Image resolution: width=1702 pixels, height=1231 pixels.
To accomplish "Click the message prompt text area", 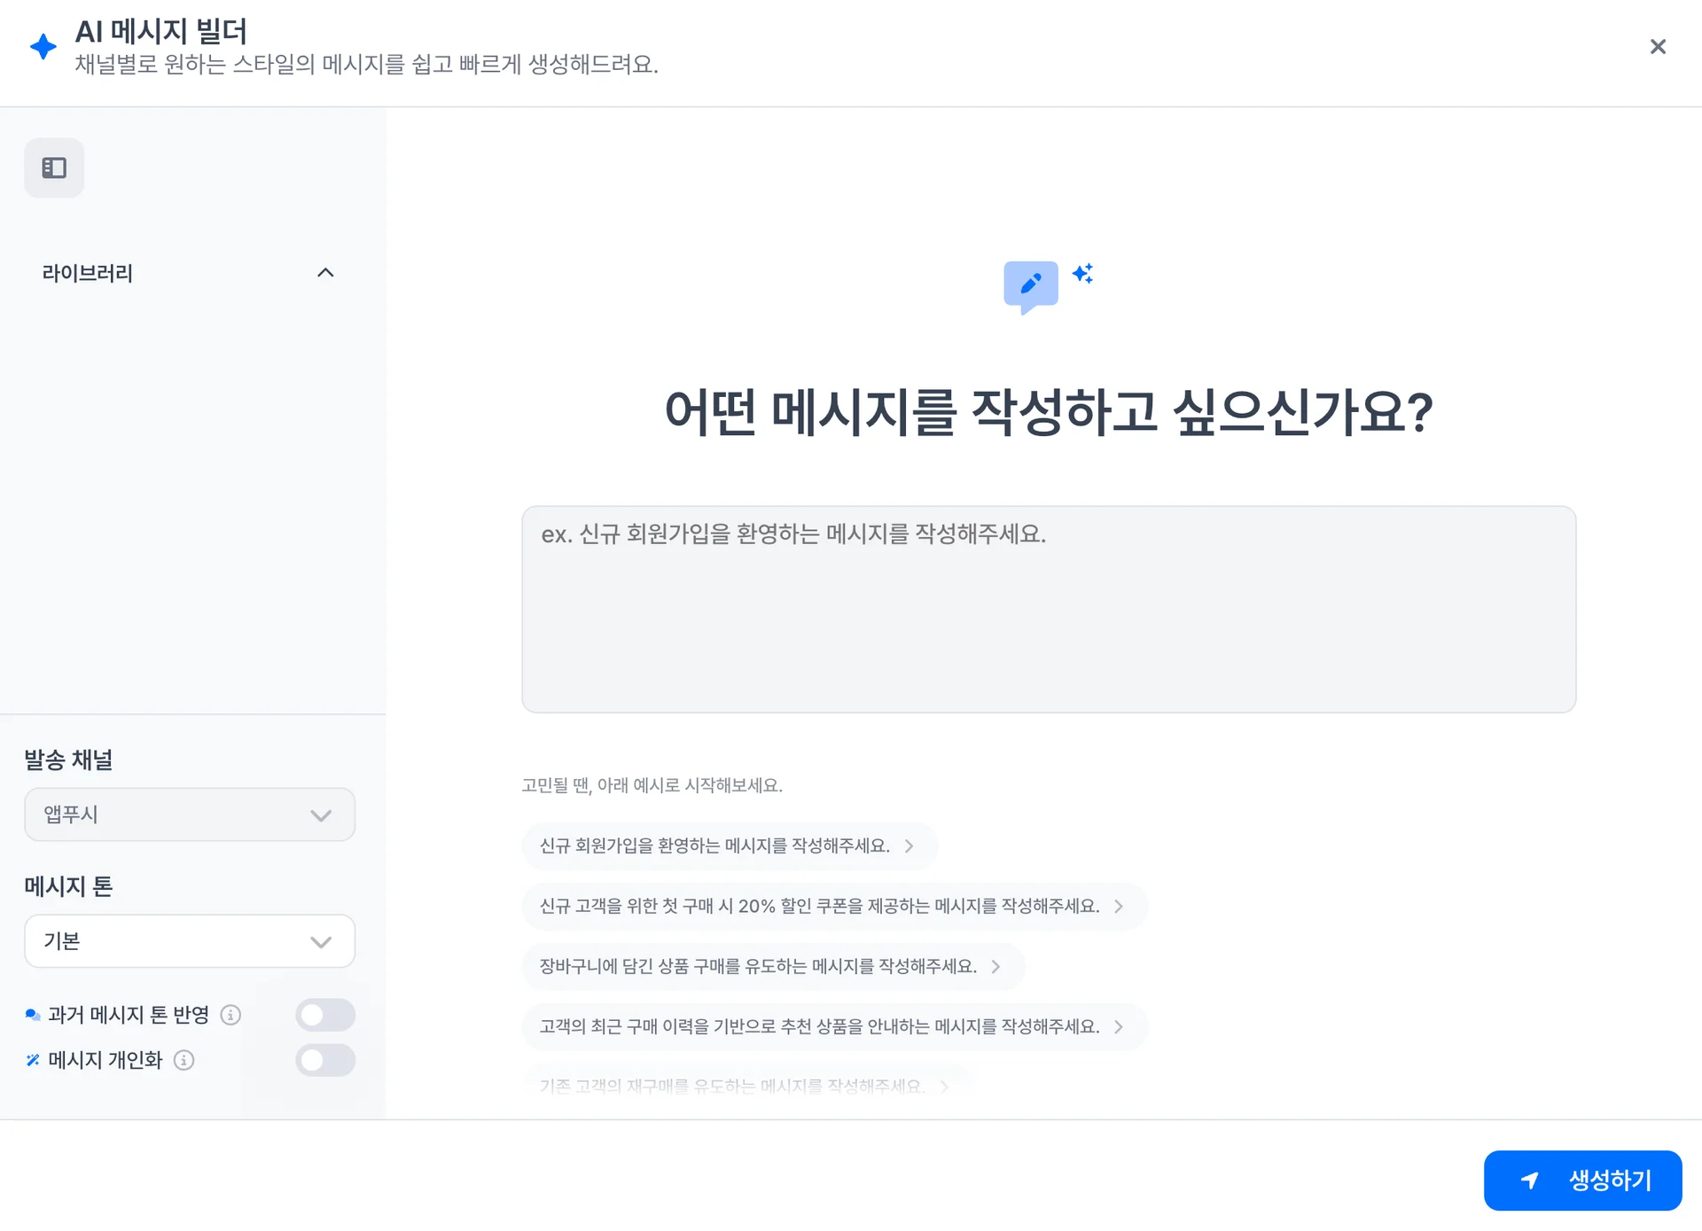I will [1048, 610].
